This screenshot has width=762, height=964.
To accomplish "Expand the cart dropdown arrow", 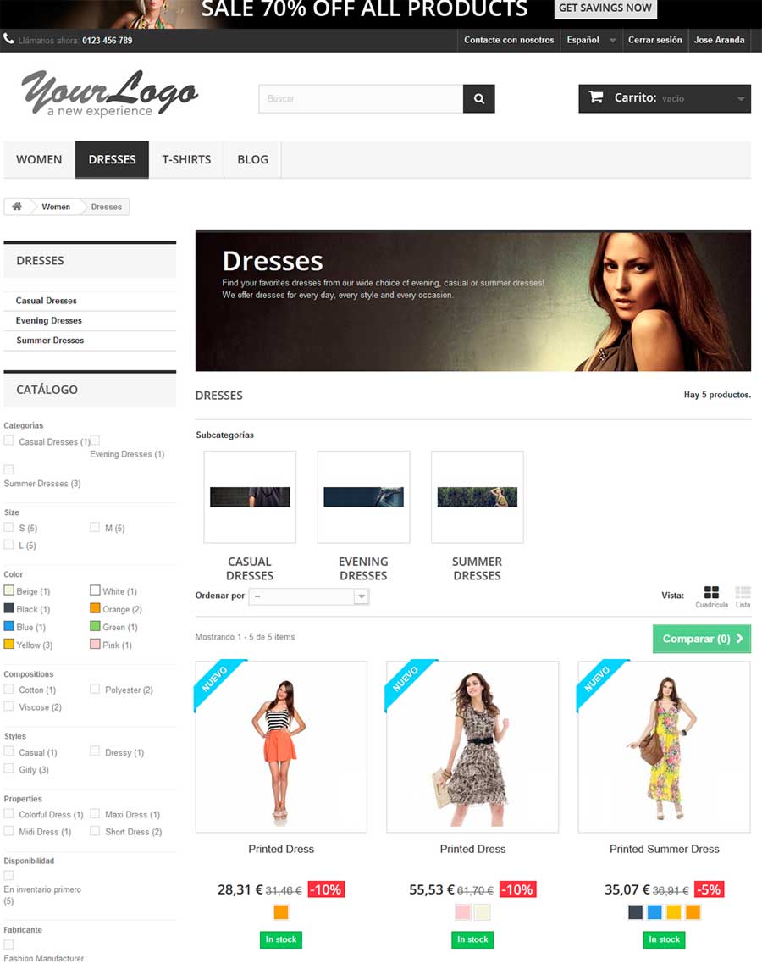I will [x=741, y=98].
